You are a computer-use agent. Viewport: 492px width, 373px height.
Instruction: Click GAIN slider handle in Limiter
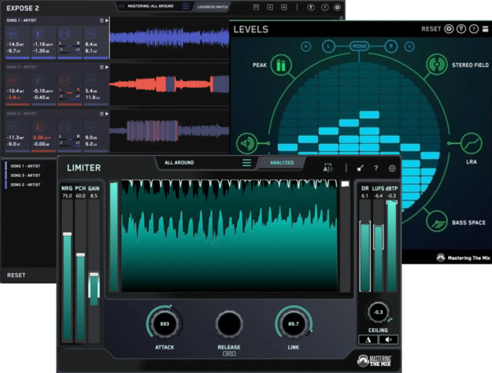[94, 275]
